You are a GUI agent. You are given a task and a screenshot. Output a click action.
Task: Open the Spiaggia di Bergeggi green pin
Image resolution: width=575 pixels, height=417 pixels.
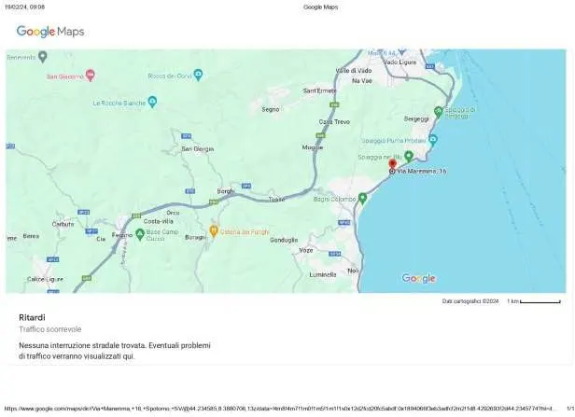click(x=438, y=112)
